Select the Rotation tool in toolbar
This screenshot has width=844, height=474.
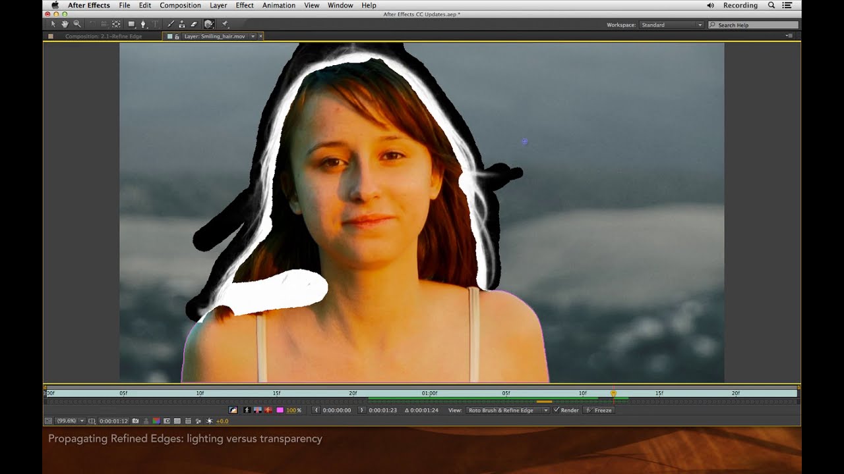(92, 24)
